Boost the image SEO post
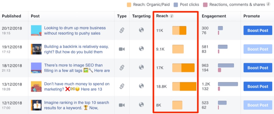The width and height of the screenshot is (274, 114). pyautogui.click(x=258, y=68)
